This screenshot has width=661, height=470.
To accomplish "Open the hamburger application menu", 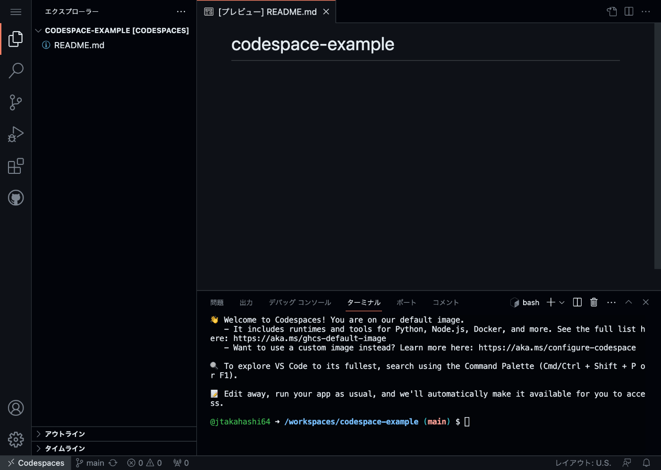I will click(x=16, y=12).
